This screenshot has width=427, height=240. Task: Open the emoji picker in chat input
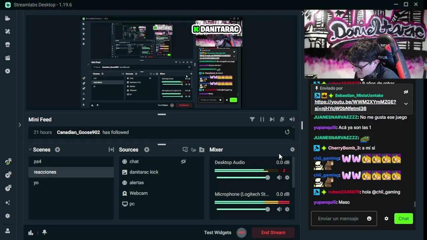369,219
